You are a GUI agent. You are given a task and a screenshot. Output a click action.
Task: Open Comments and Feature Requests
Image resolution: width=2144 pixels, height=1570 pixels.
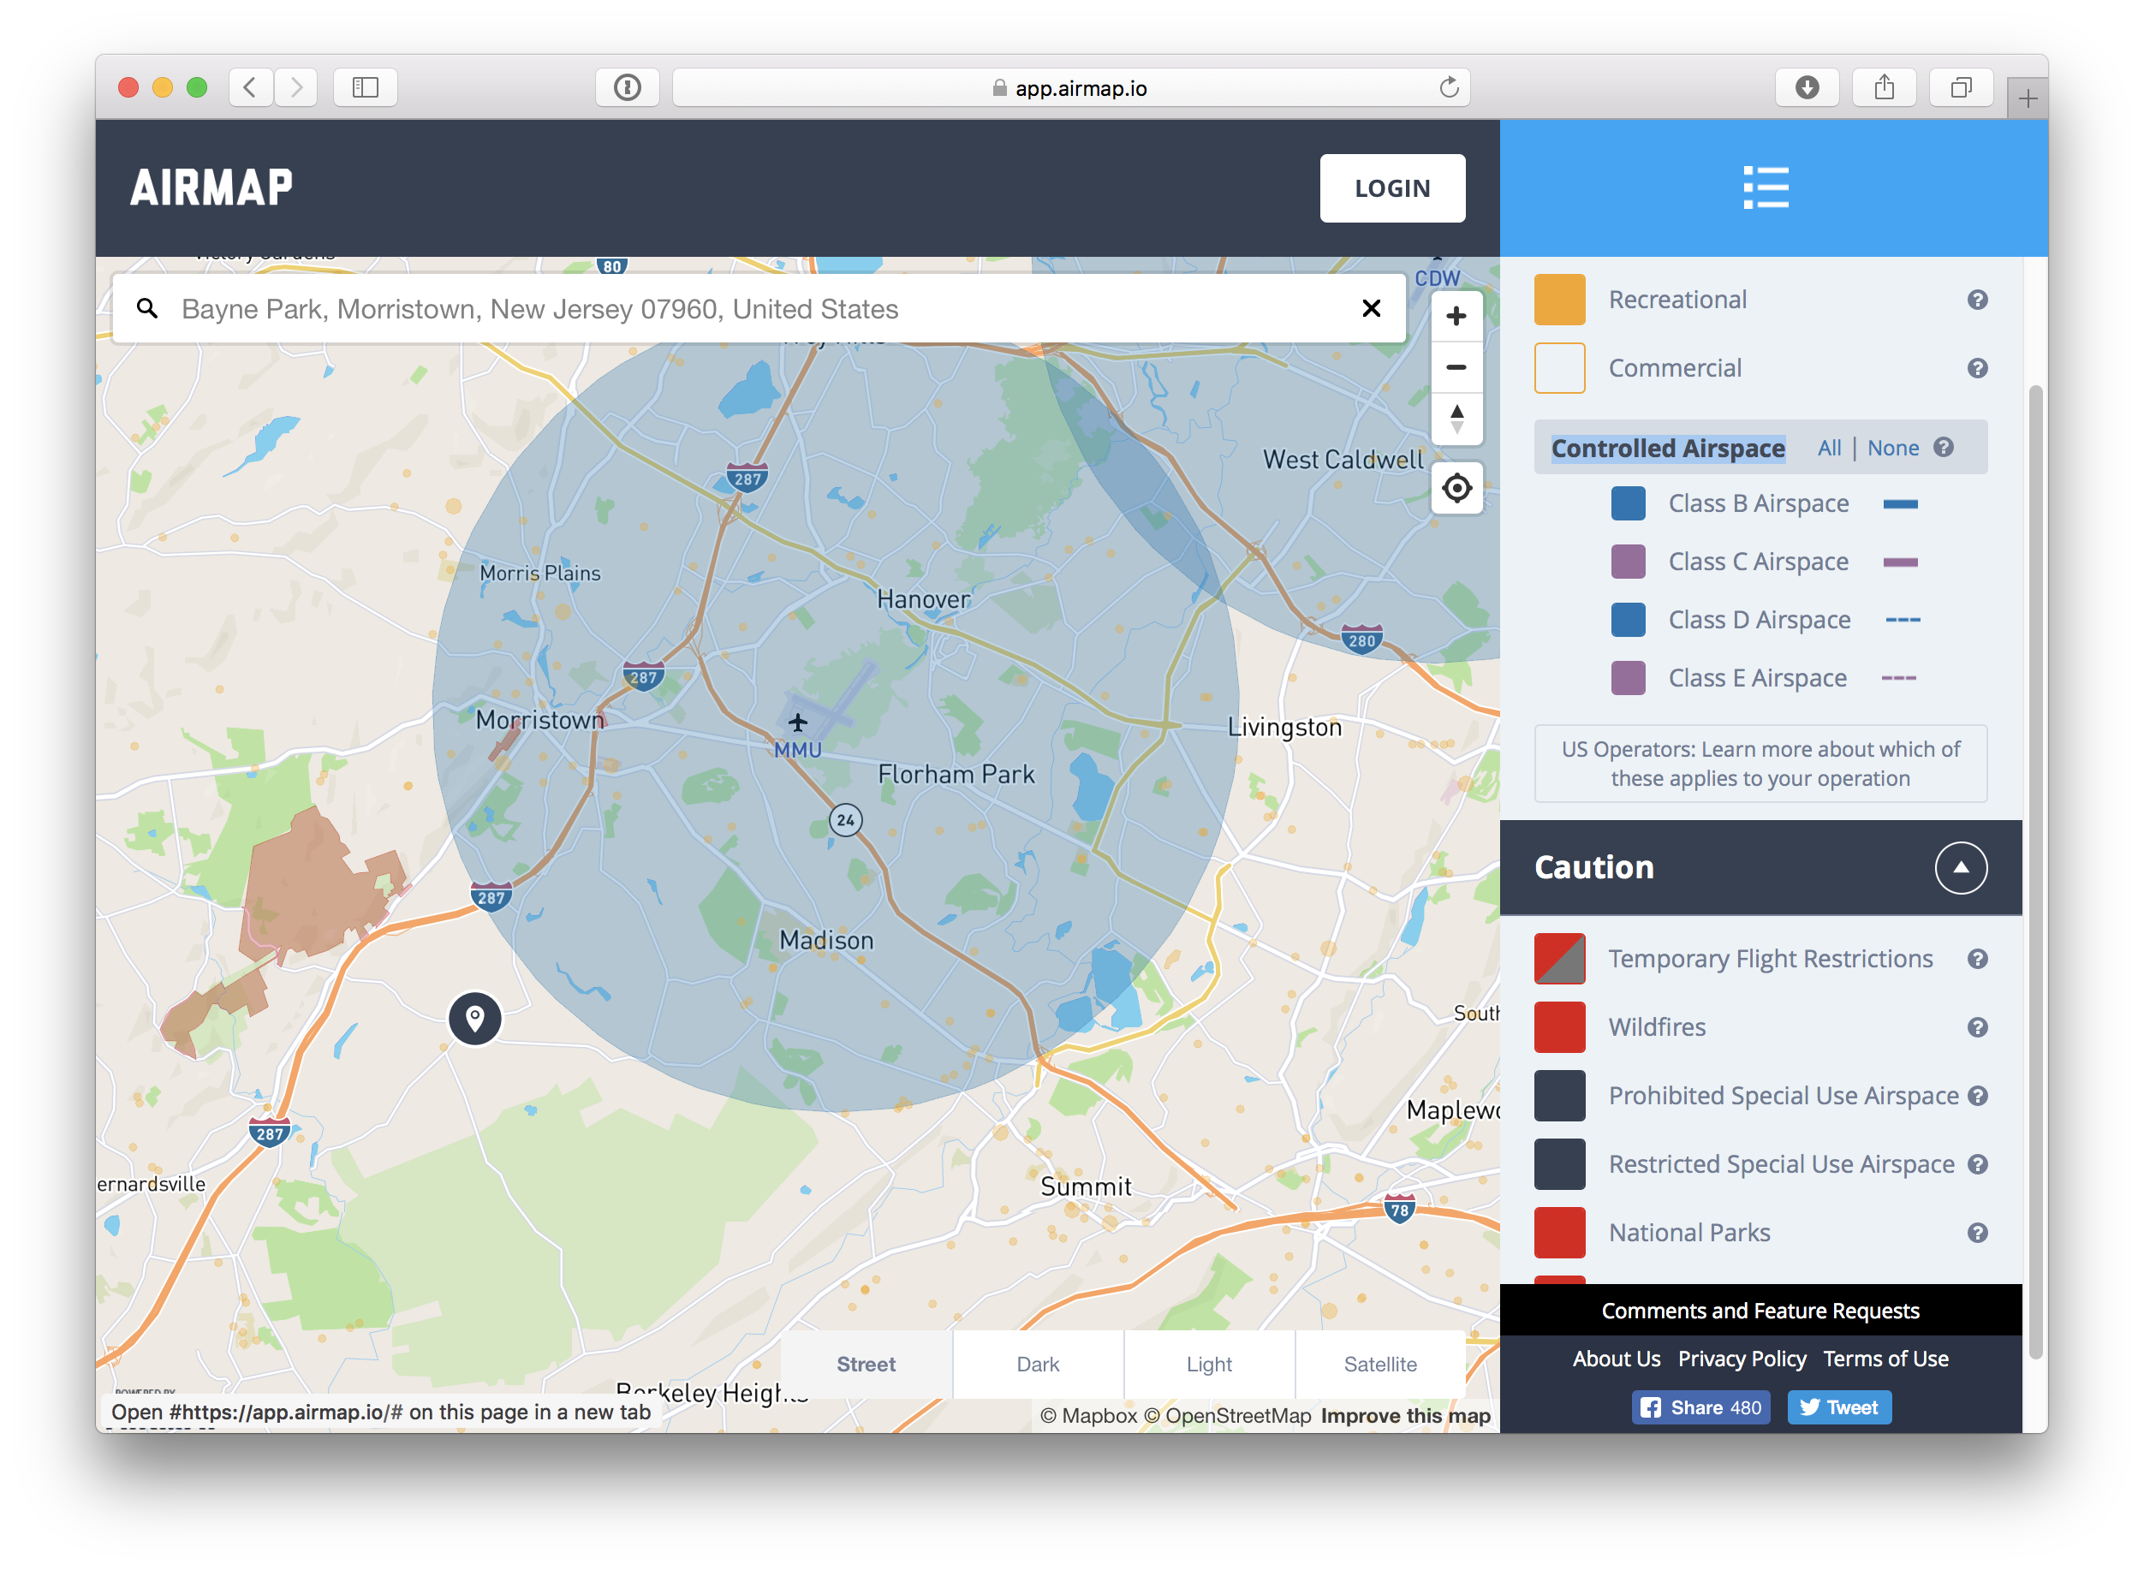[1760, 1310]
